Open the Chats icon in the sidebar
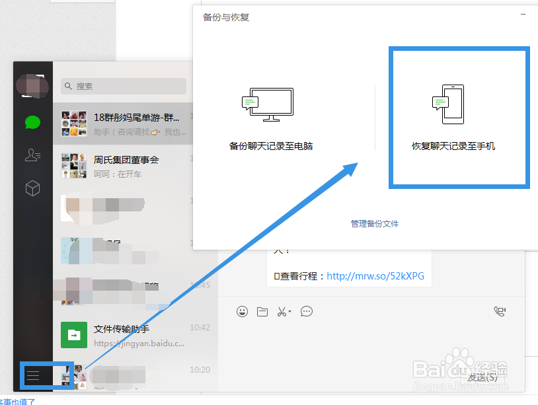 (x=32, y=123)
